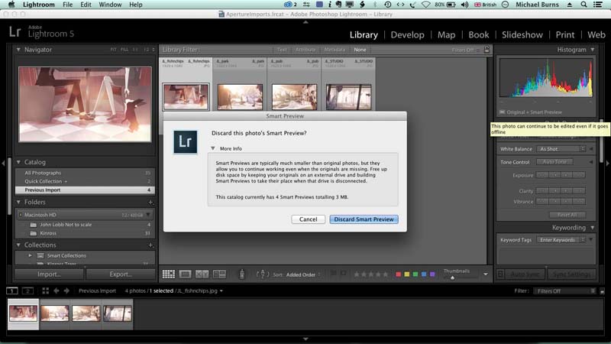611x344 pixels.
Task: Select main window display button 1
Action: click(x=12, y=290)
